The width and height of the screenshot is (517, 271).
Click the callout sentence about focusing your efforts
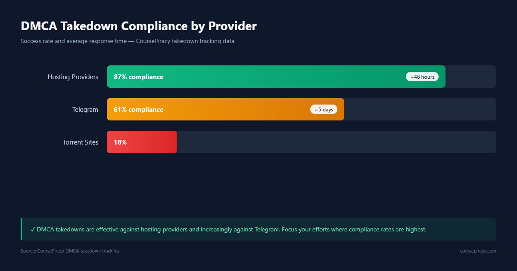(353, 230)
